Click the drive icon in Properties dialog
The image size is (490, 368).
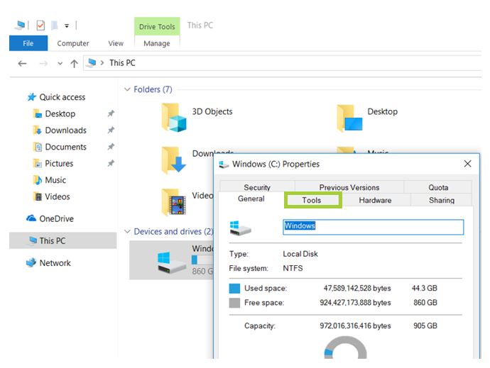pyautogui.click(x=240, y=228)
